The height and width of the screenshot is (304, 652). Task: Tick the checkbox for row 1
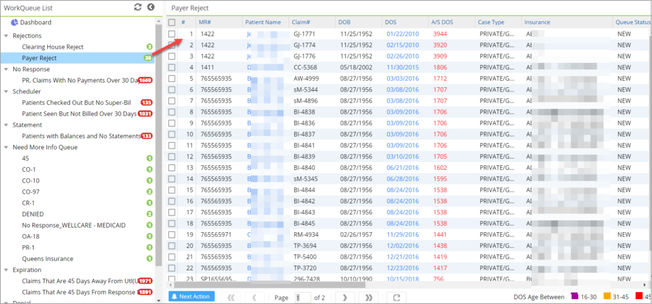point(172,34)
